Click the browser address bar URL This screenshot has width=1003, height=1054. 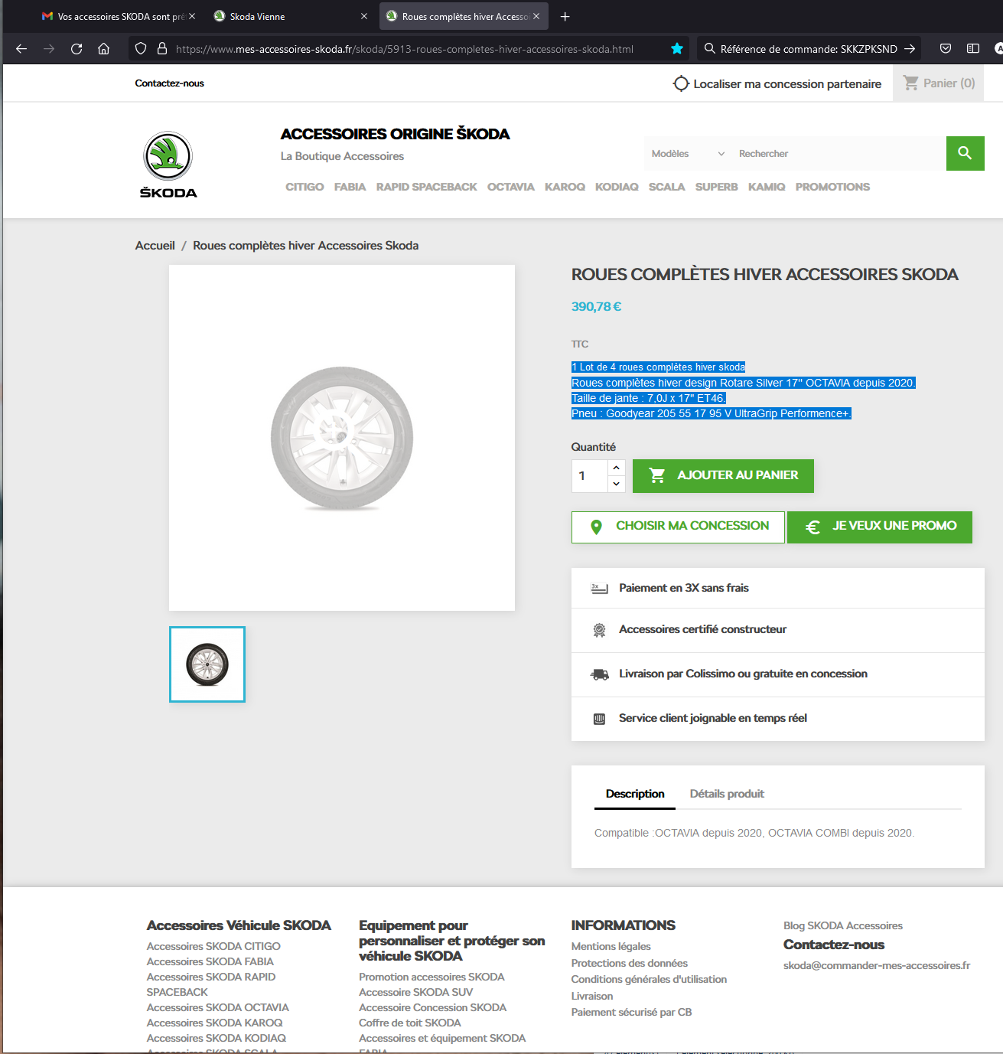tap(405, 49)
